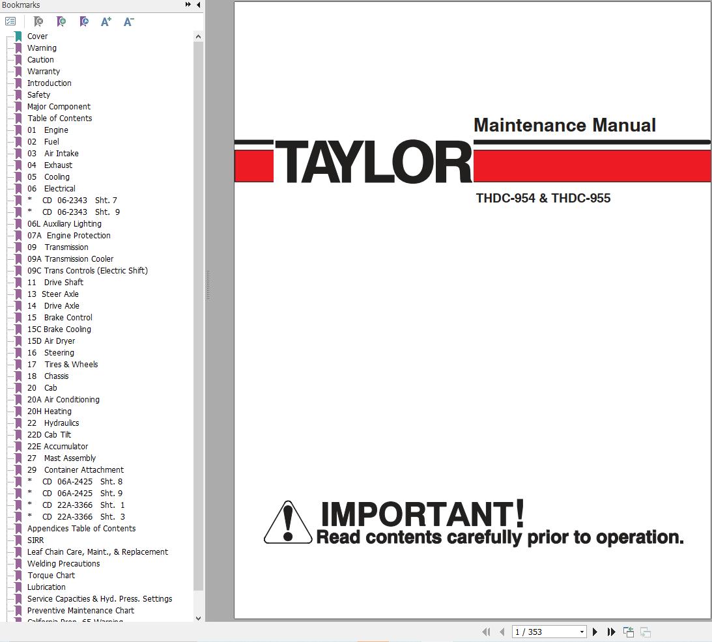Advance to the next page
712x642 pixels.
tap(595, 632)
